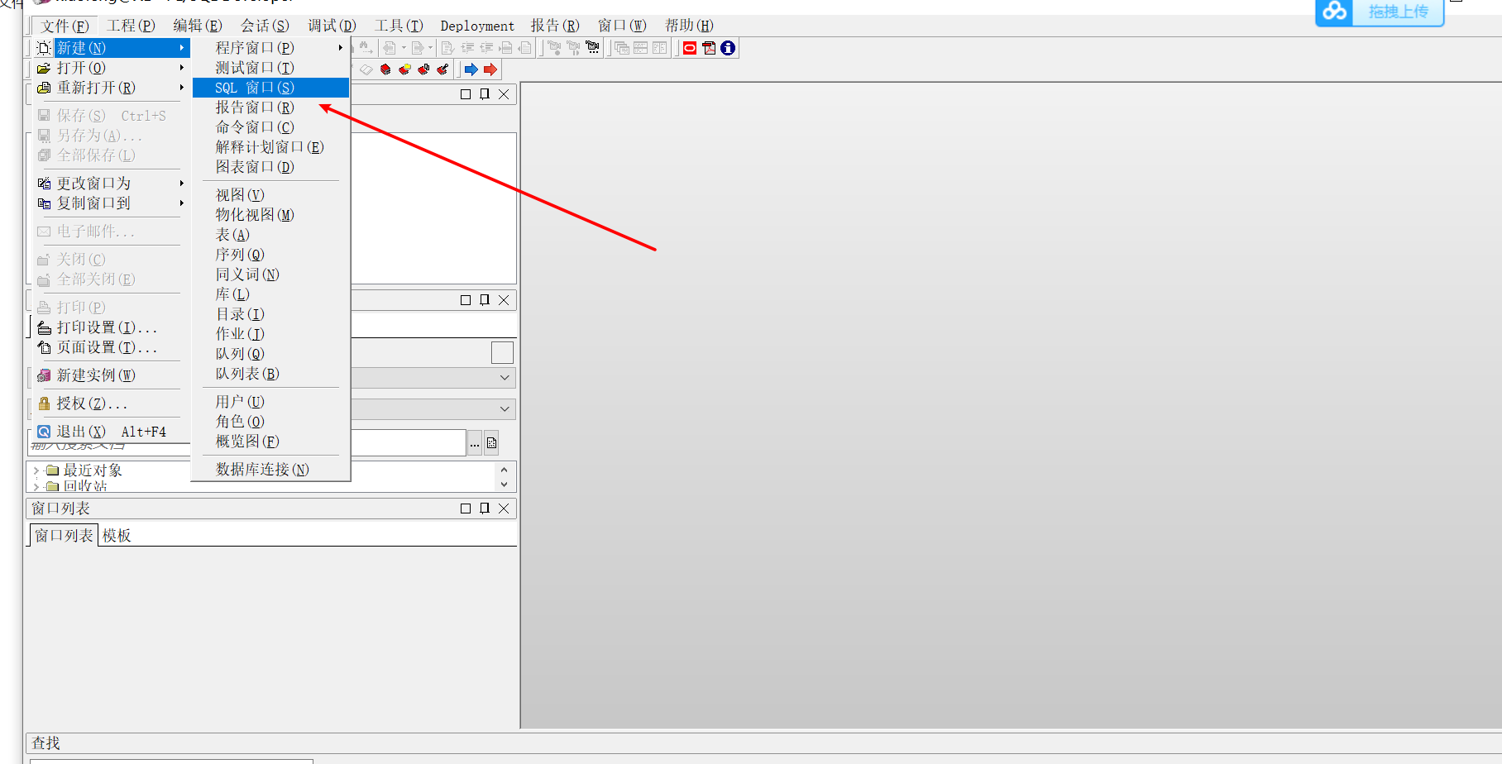Click the binoculars find-next toolbar icon
This screenshot has height=764, width=1502.
click(365, 48)
